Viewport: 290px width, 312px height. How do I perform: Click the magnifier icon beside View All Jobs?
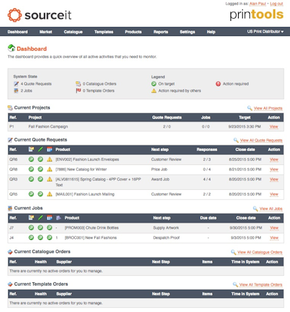click(255, 209)
